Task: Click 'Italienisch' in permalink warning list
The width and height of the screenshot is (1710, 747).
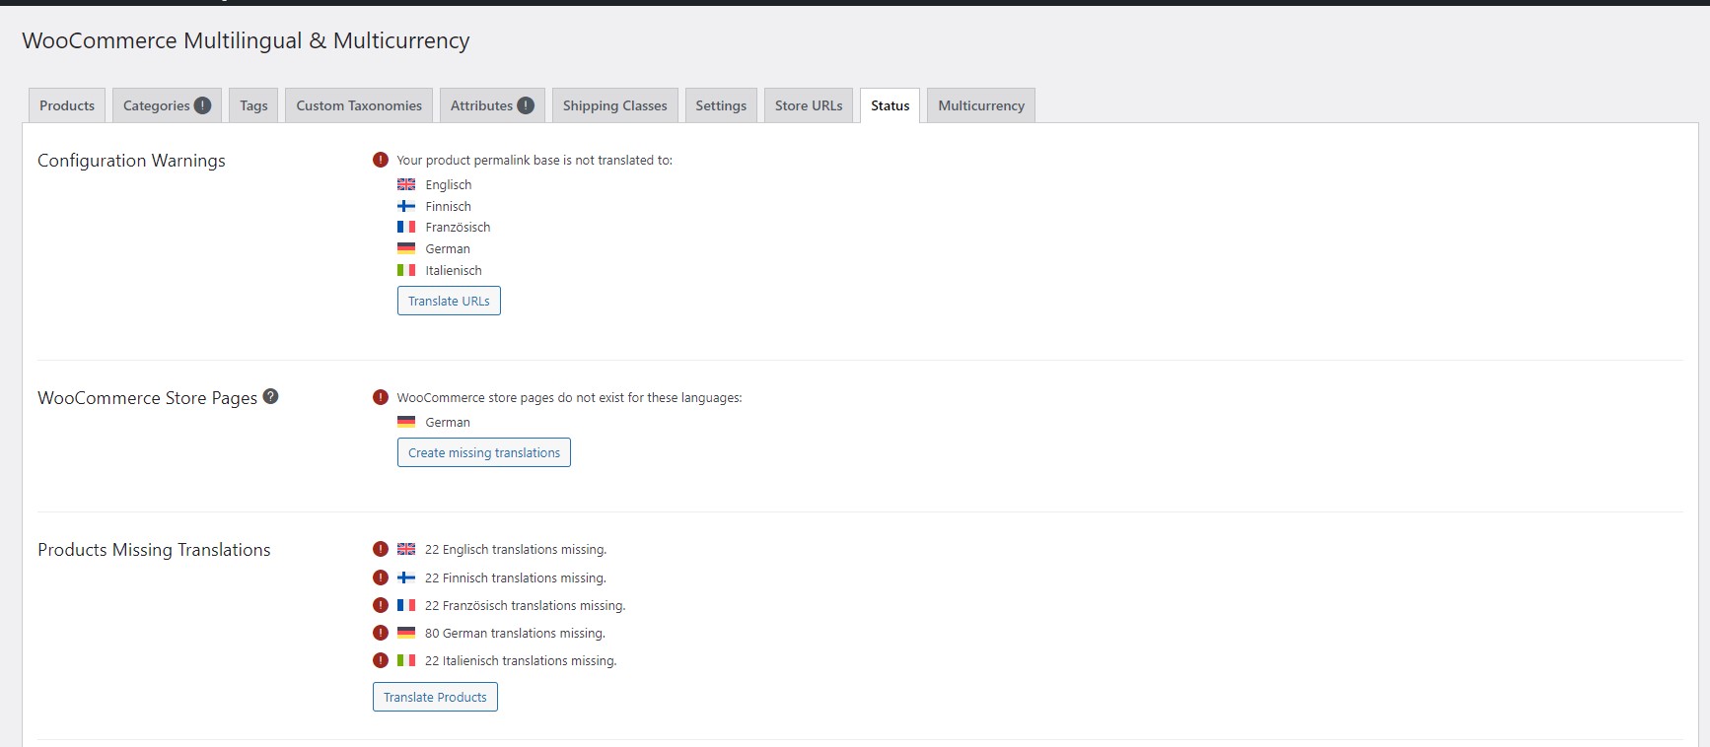Action: (454, 271)
